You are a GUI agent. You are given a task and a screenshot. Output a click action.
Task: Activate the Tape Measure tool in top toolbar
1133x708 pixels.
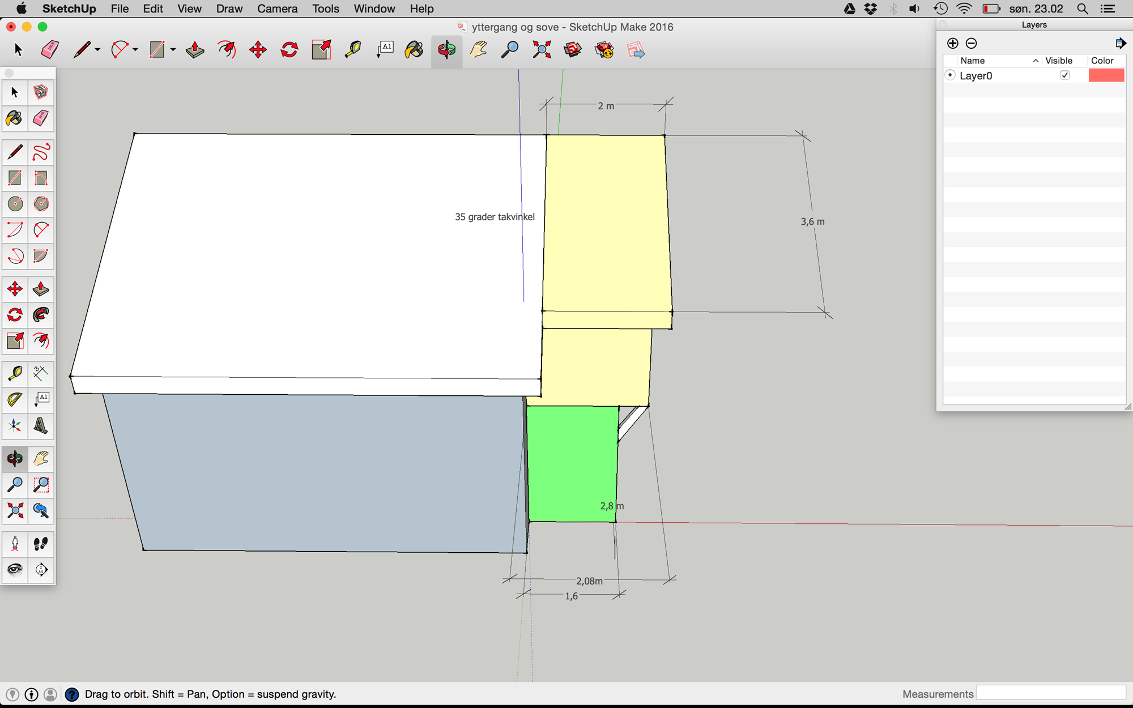(x=353, y=50)
